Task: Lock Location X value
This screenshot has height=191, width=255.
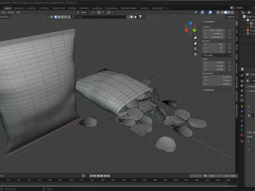Action: [x=229, y=30]
